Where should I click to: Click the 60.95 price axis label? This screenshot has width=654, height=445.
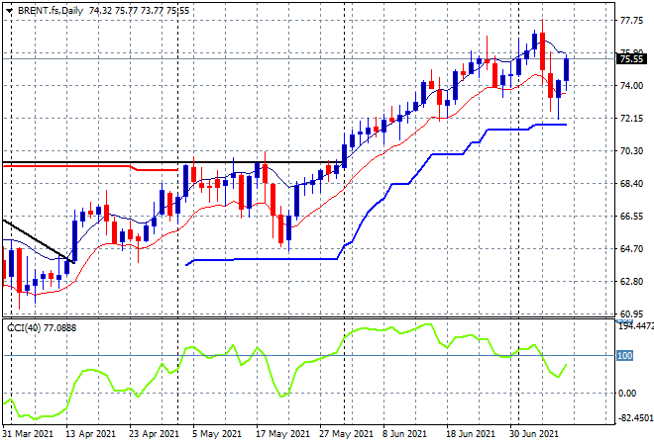(631, 314)
